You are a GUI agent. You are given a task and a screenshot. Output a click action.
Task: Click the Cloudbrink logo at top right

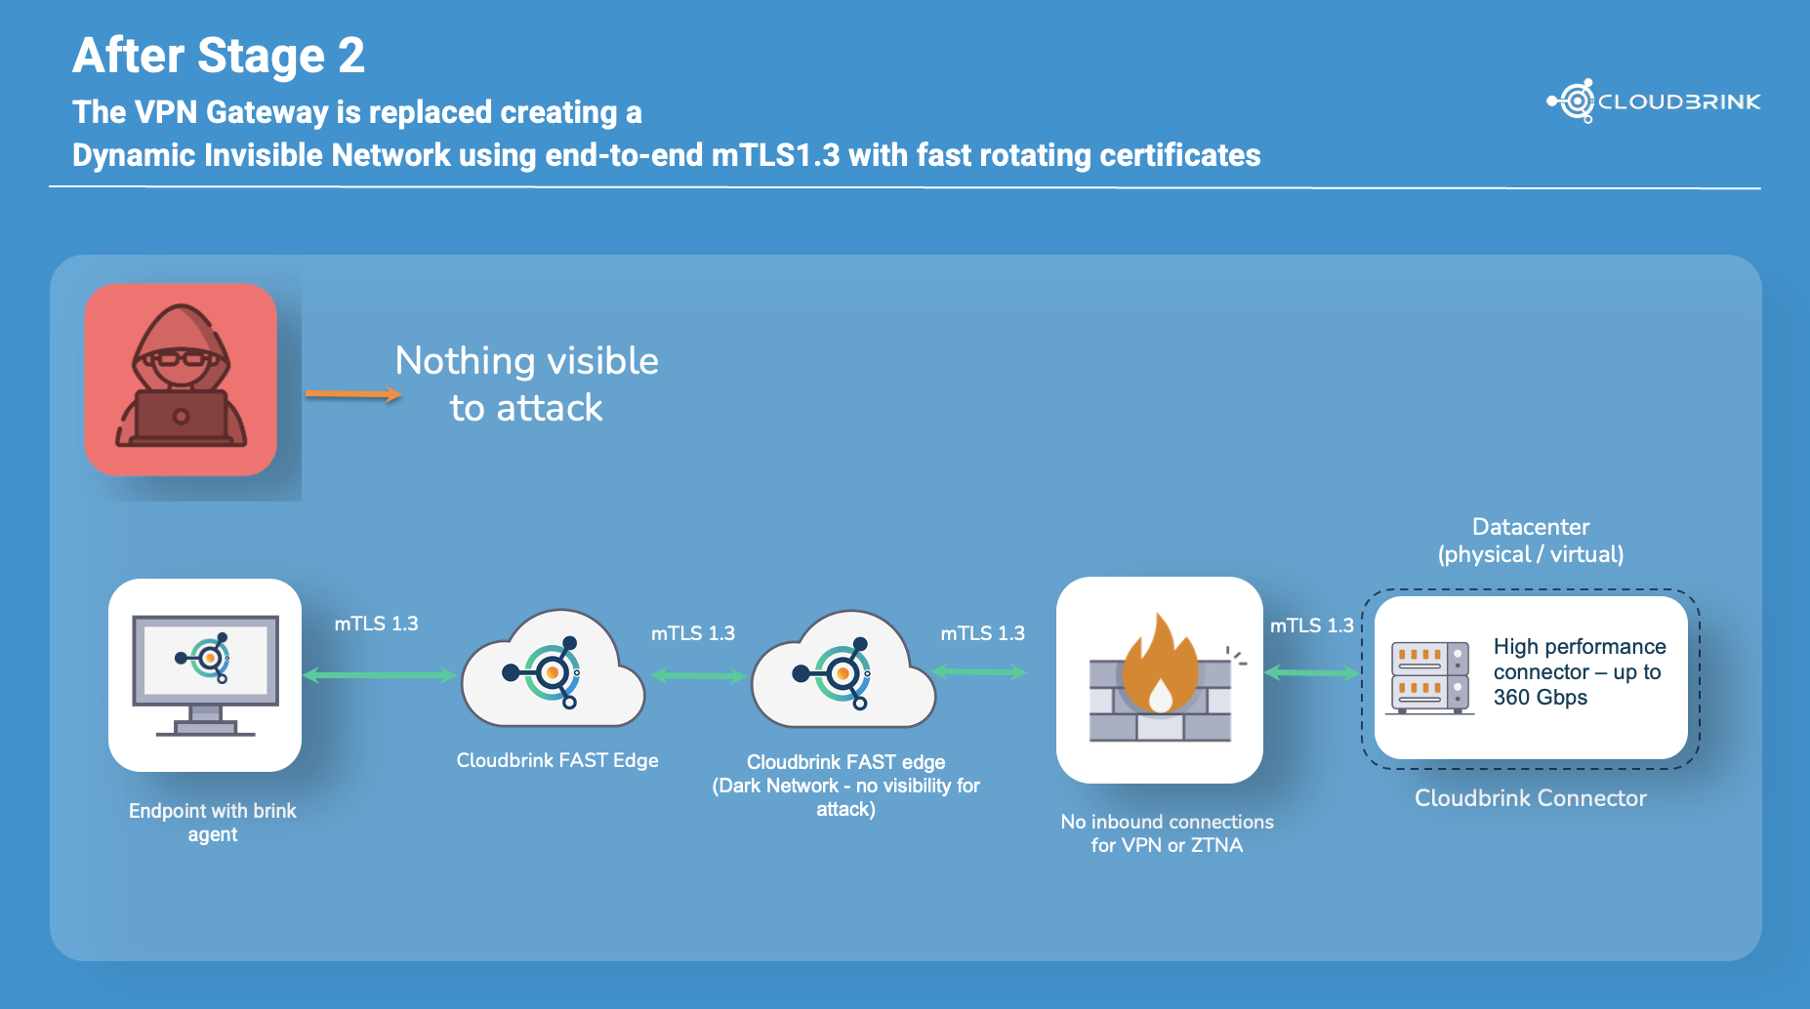click(1654, 101)
